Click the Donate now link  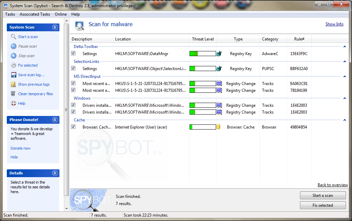pos(20,148)
